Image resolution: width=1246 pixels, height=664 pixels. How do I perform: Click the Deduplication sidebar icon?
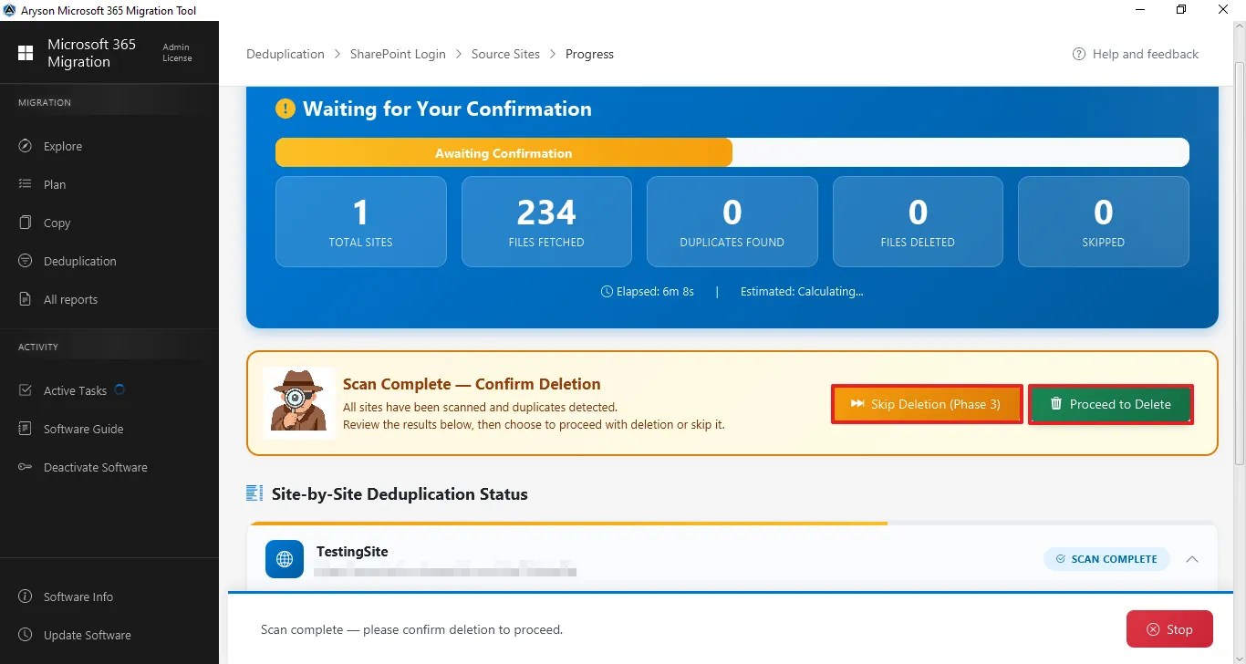[x=26, y=261]
